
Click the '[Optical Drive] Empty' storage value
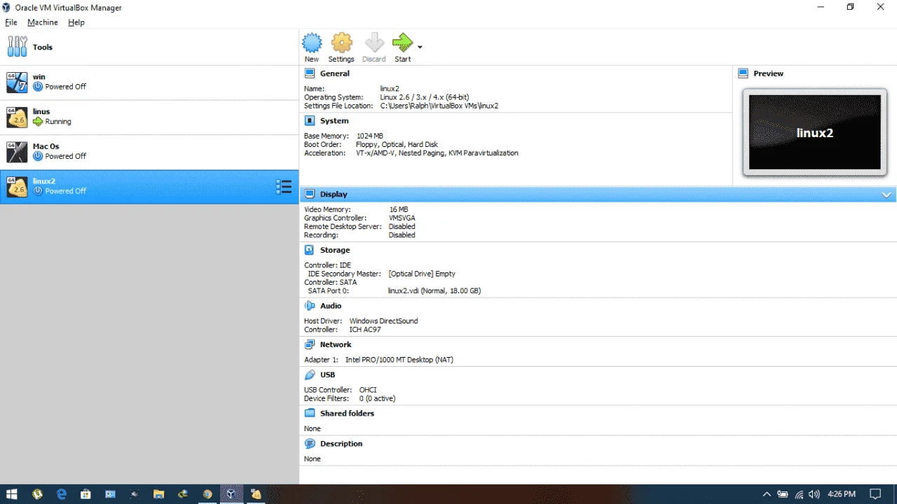[422, 274]
